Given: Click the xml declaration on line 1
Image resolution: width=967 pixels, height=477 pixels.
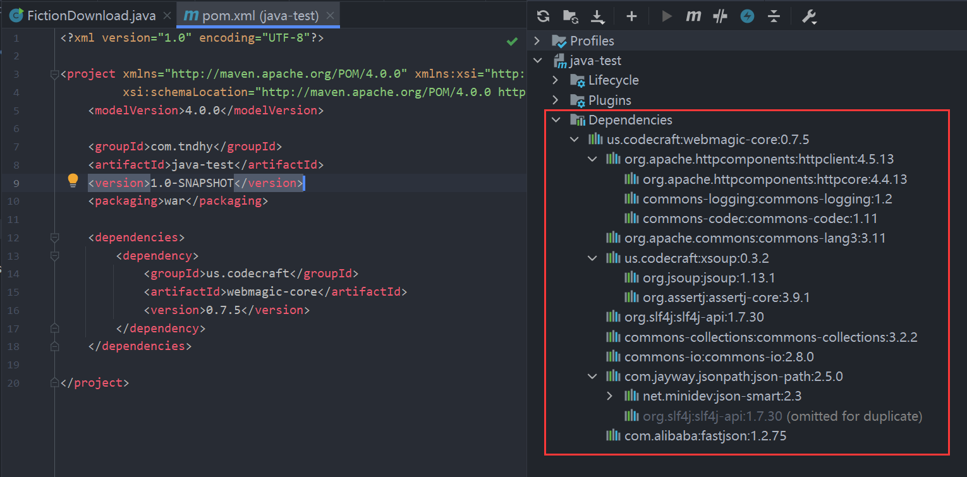Looking at the screenshot, I should [x=192, y=38].
